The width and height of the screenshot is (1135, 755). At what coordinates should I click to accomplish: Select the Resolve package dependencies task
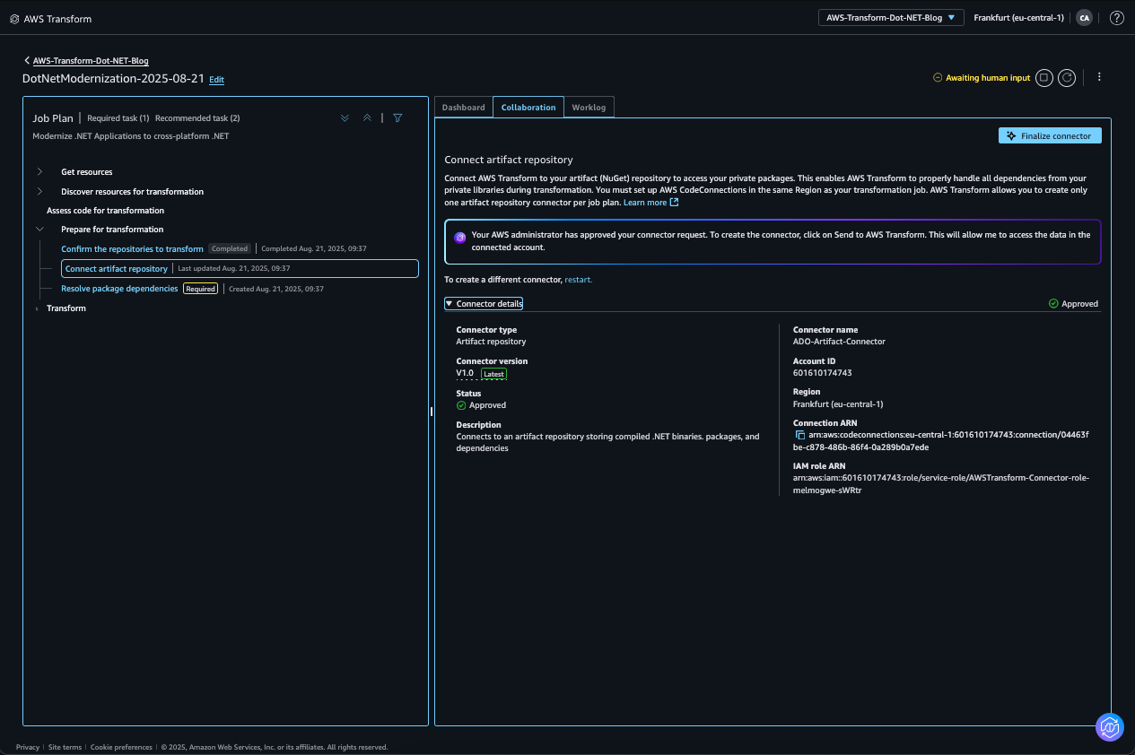point(119,288)
